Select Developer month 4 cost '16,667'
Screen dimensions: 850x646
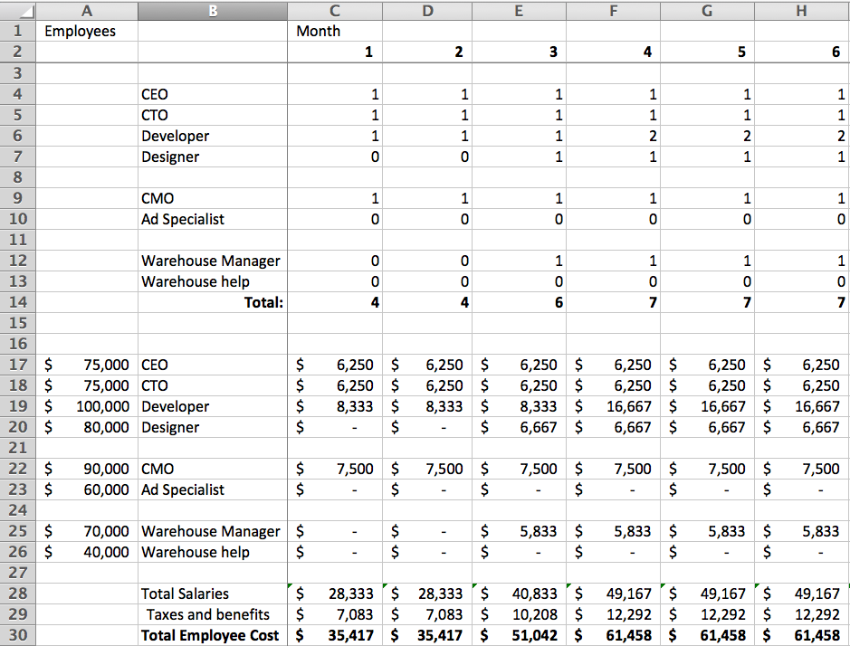coord(613,406)
